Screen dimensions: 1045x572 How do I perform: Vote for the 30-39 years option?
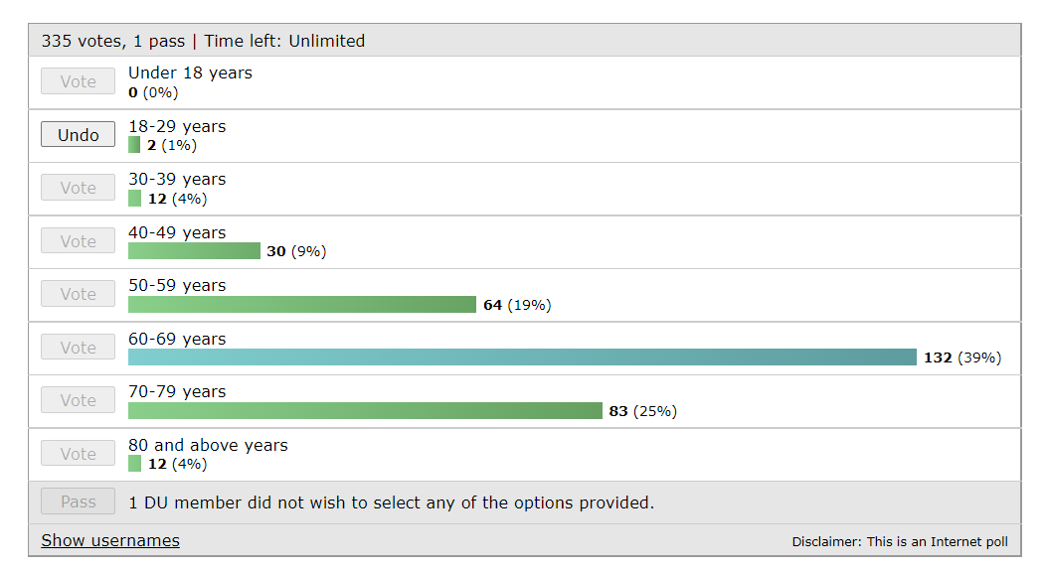78,188
